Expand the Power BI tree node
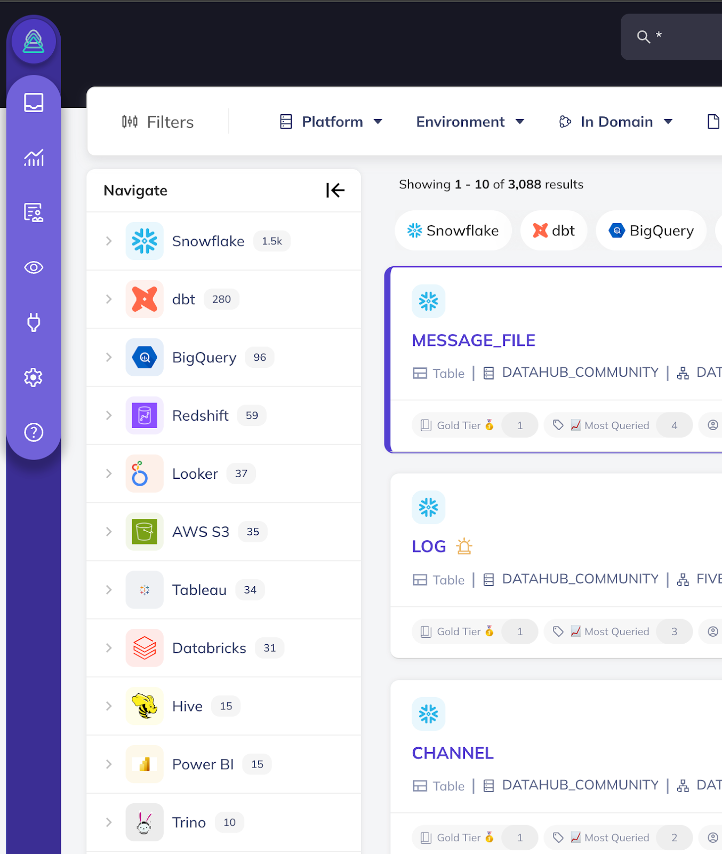The height and width of the screenshot is (854, 722). point(109,764)
